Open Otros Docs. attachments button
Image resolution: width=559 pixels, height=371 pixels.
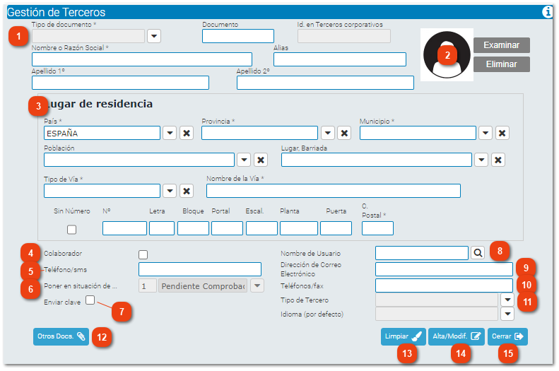click(x=61, y=336)
